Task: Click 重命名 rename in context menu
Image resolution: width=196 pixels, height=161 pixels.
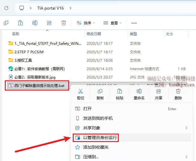Action: 139,94
